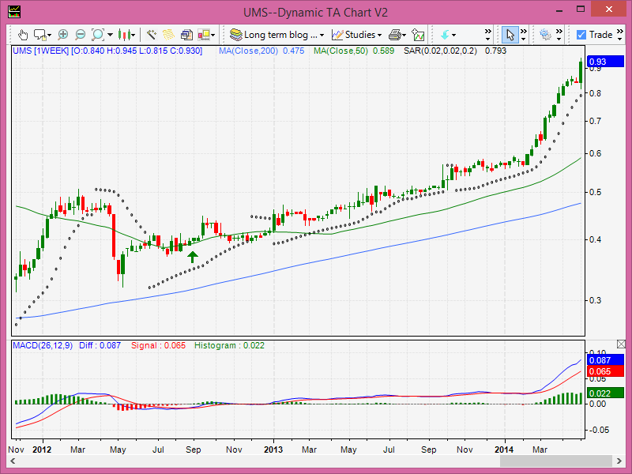Click the Diff : 0.087 label
Screen dimensions: 632x474
pyautogui.click(x=100, y=345)
